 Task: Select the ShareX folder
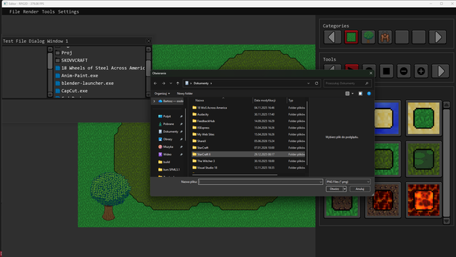click(249, 141)
